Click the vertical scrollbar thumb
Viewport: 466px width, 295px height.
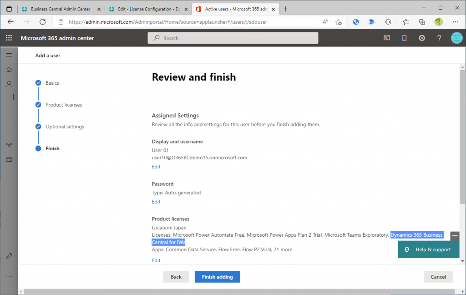(x=462, y=137)
